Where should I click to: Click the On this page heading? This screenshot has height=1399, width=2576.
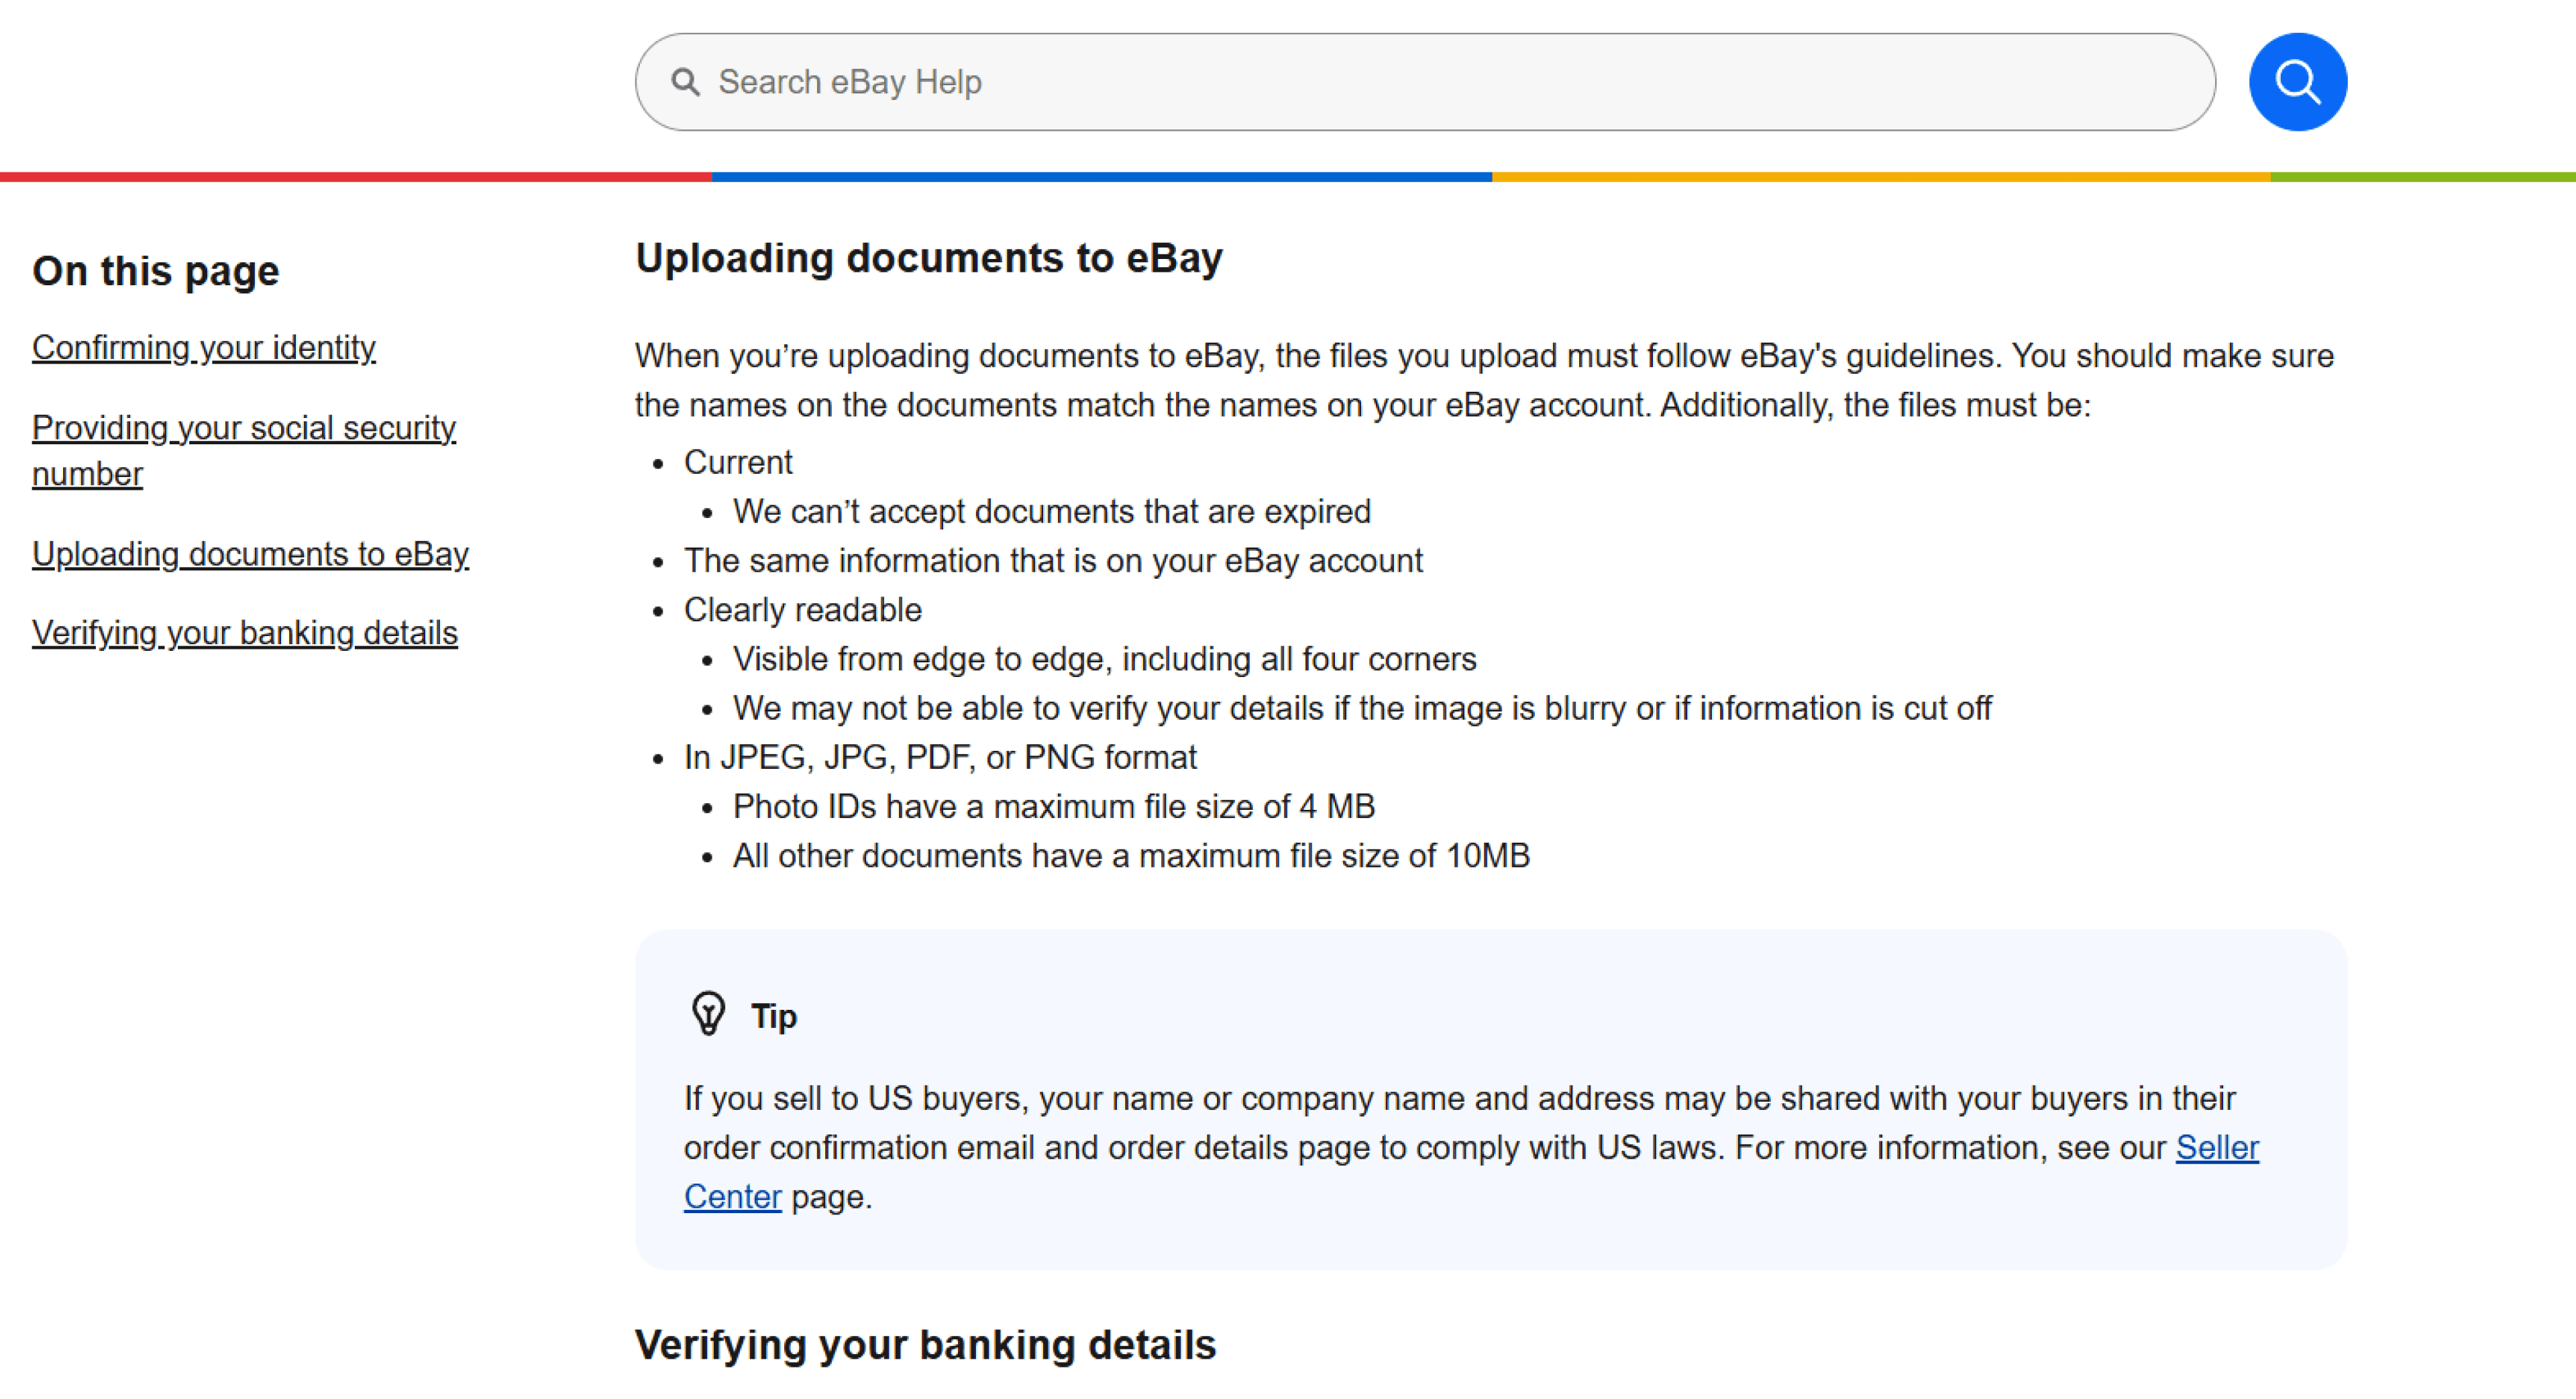click(156, 271)
